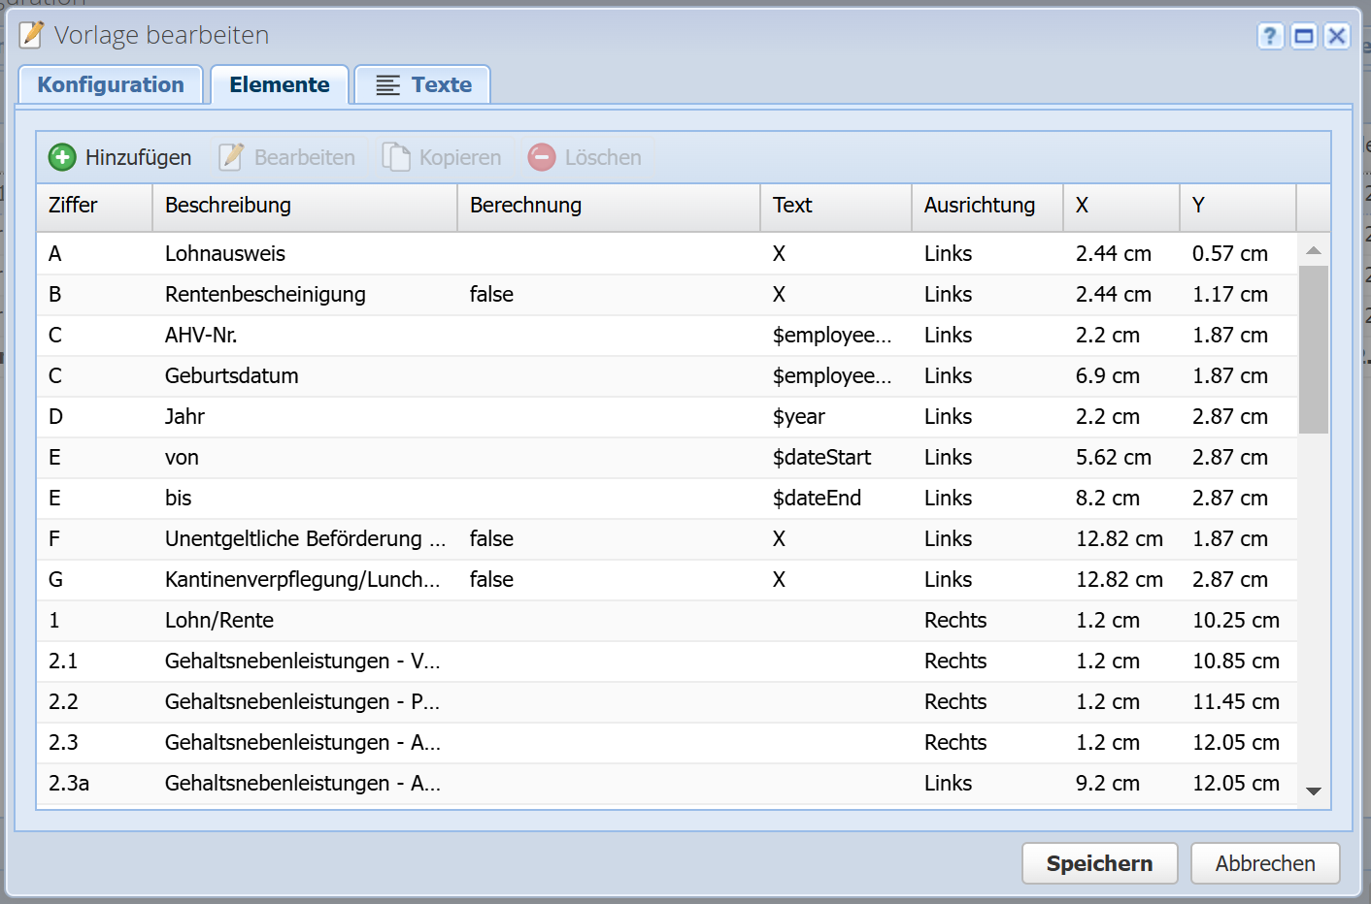Select the Rentenbescheinigung row
Image resolution: width=1371 pixels, height=904 pixels.
(265, 295)
